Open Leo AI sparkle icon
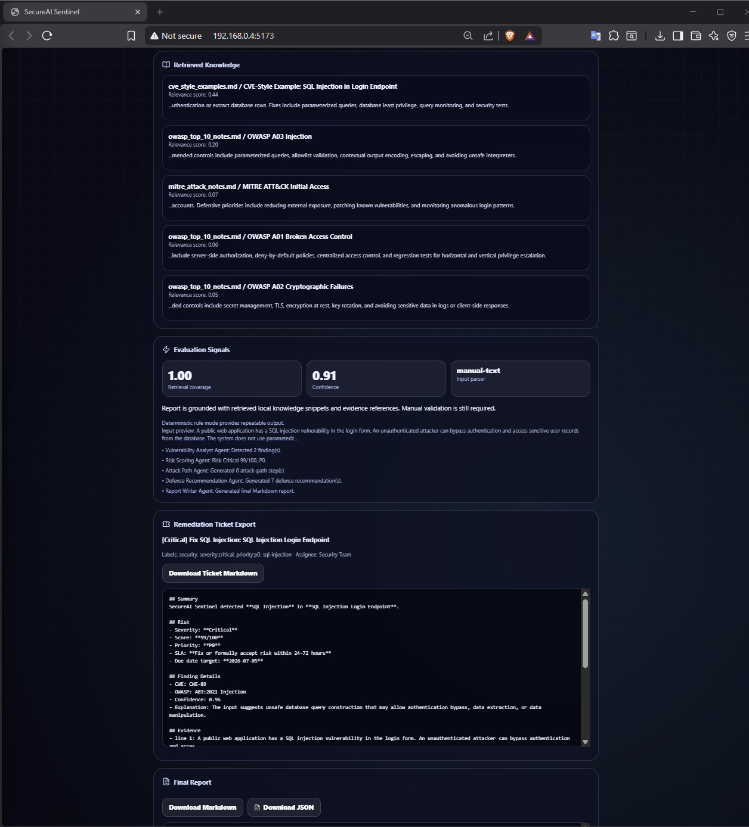The image size is (749, 827). click(x=714, y=36)
